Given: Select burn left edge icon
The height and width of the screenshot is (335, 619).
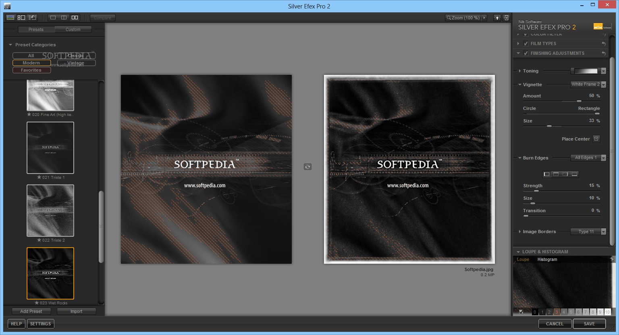Looking at the screenshot, I should click(546, 174).
